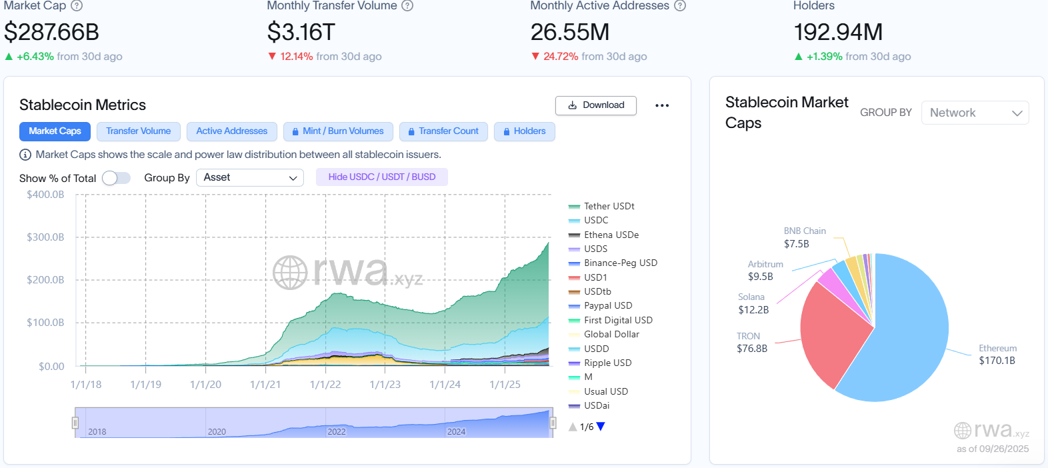Toggle Global Dollar in the legend

point(604,335)
